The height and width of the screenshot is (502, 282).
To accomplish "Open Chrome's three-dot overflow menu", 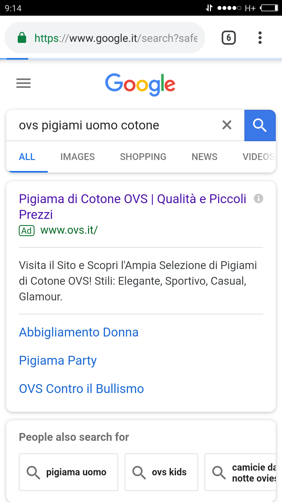I will pos(260,38).
